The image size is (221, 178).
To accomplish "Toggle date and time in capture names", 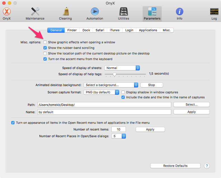I will click(123, 97).
